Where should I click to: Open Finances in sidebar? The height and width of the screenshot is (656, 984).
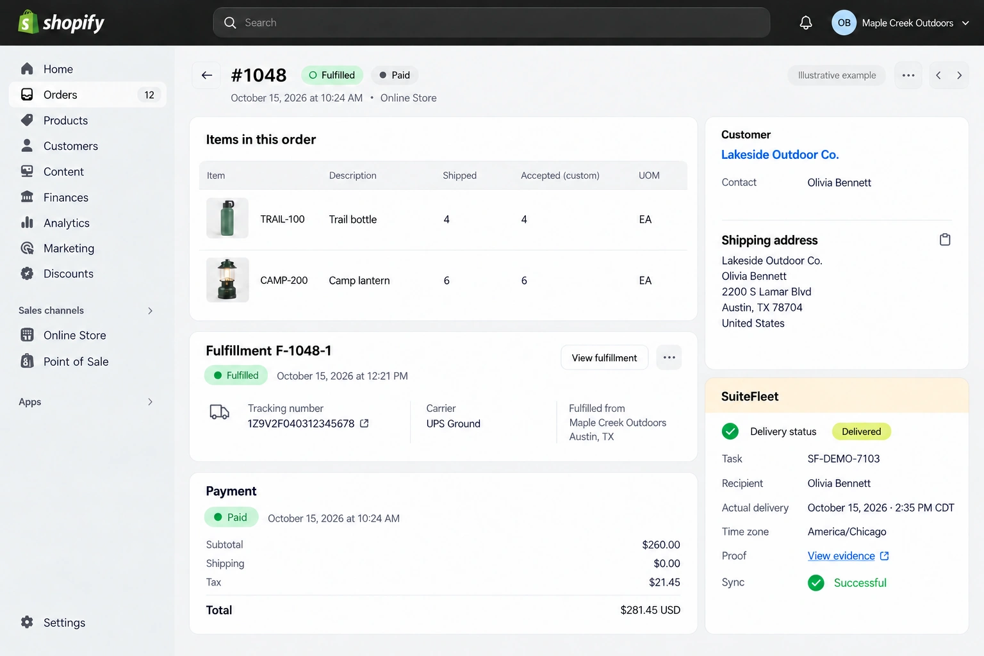(x=88, y=197)
